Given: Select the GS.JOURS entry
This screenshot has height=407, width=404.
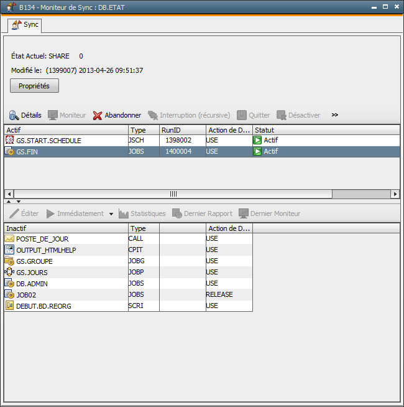Looking at the screenshot, I should [32, 273].
